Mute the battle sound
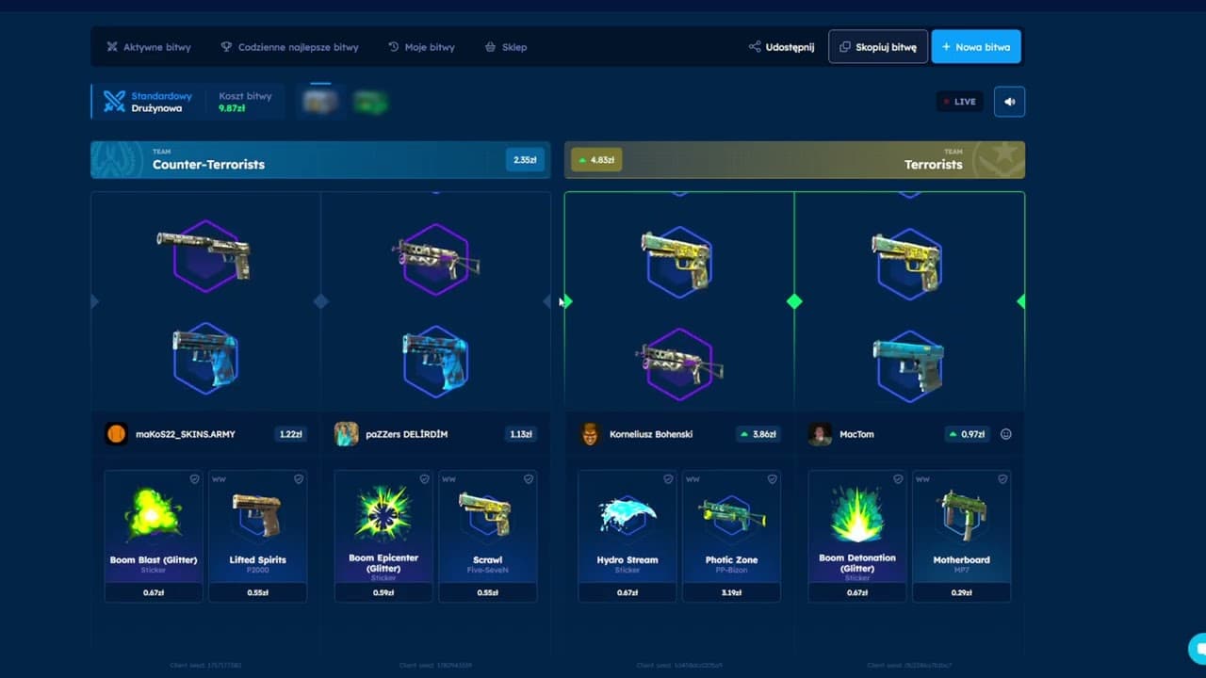This screenshot has width=1206, height=678. coord(1009,102)
